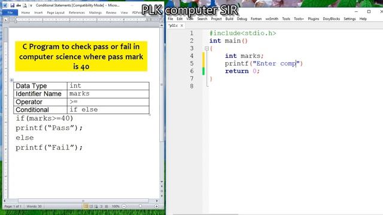Click the yellow program title heading in the document
383x215 pixels.
tap(81, 56)
